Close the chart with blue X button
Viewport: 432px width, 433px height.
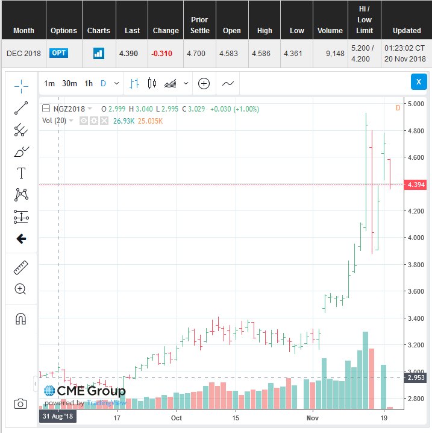419,82
